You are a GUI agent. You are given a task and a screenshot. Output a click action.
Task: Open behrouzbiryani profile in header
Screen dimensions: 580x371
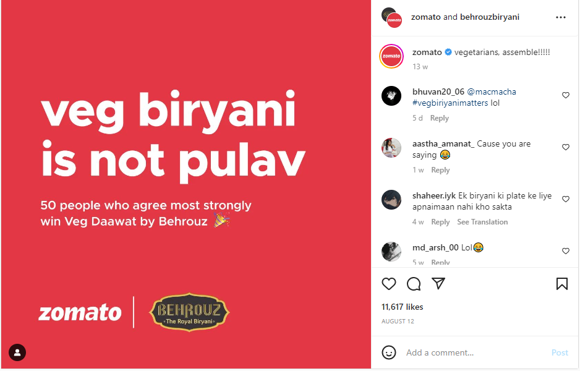490,17
